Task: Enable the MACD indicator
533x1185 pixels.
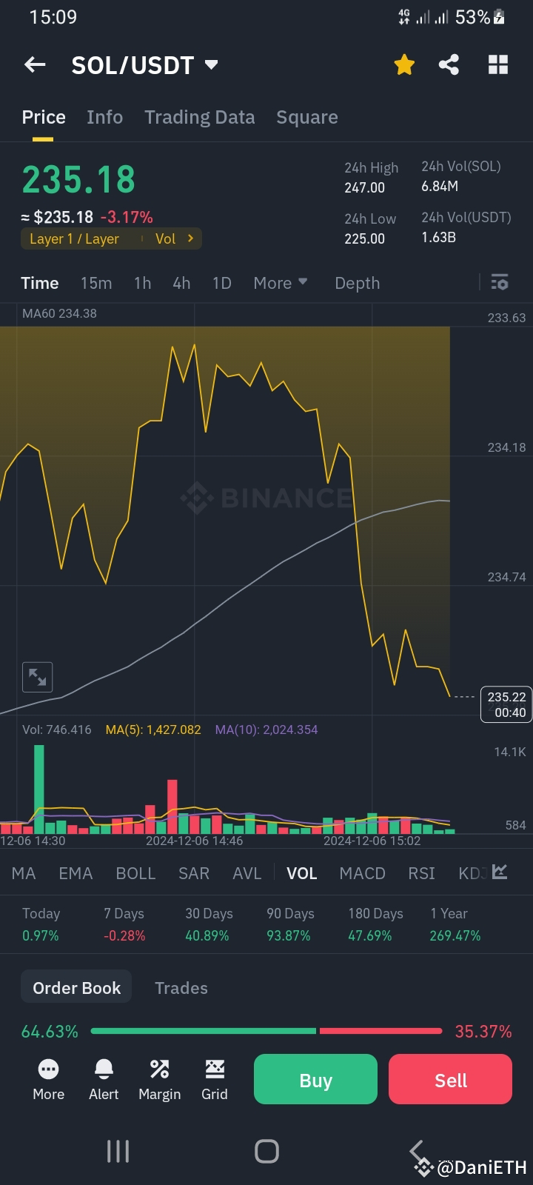Action: [362, 873]
